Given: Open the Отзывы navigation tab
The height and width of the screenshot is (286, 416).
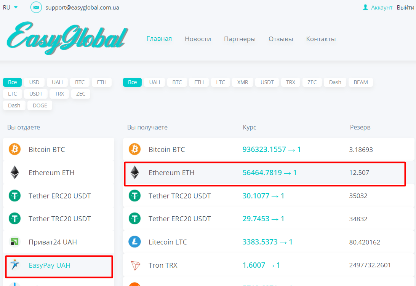Looking at the screenshot, I should coord(281,39).
